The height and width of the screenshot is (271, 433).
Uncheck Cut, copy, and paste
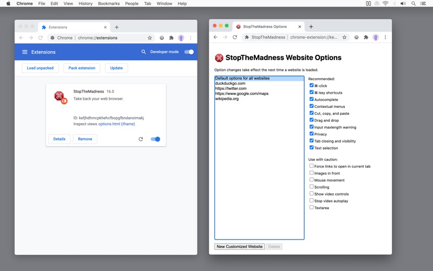[x=312, y=113]
